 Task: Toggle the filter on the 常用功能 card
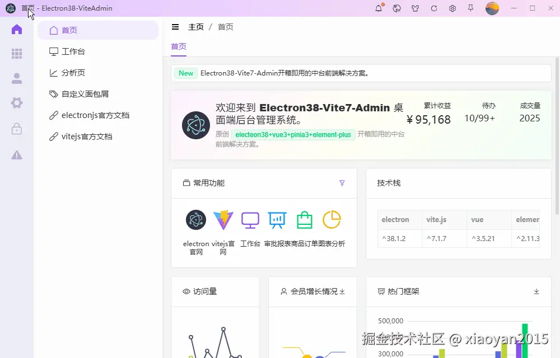(342, 183)
